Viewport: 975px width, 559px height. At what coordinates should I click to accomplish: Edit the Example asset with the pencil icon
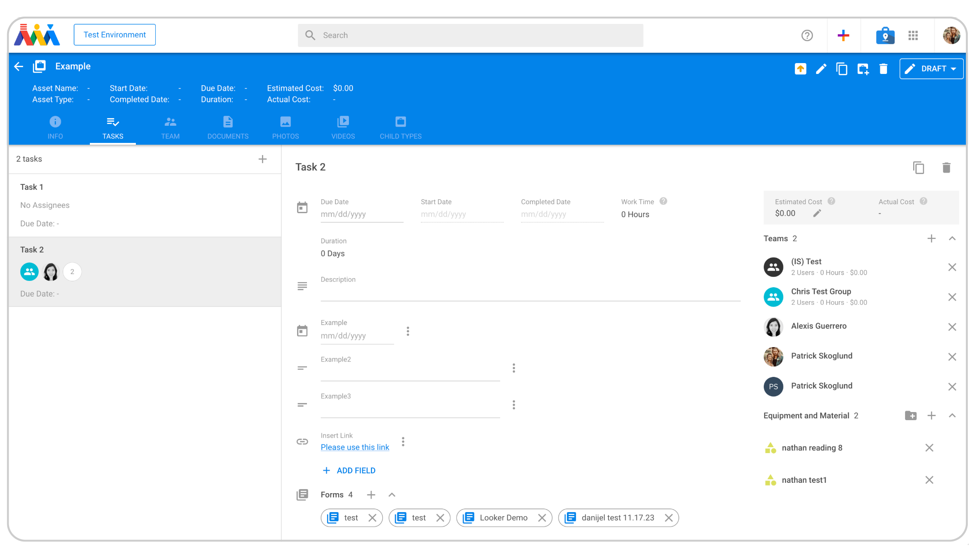tap(821, 69)
